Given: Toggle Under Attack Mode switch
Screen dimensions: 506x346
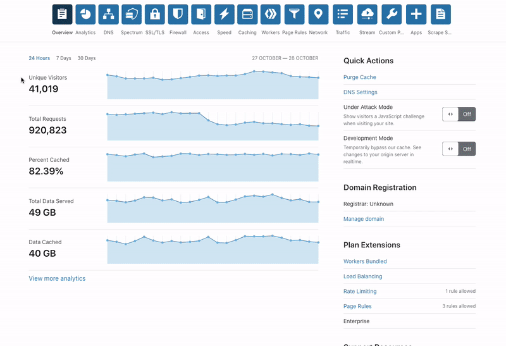Looking at the screenshot, I should click(459, 114).
